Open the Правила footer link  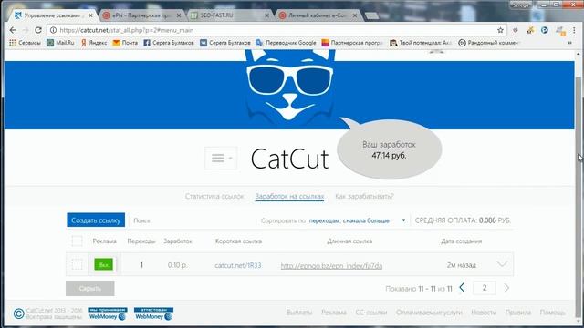(x=518, y=313)
